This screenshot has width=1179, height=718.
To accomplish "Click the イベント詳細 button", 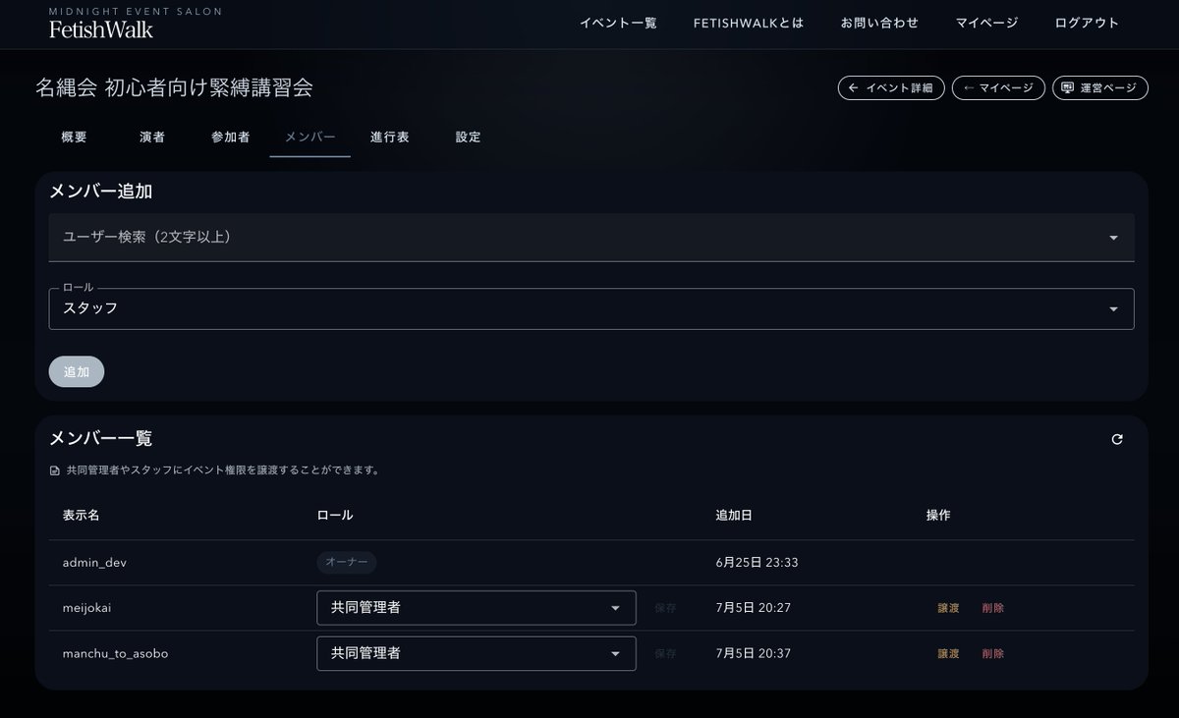I will [891, 88].
